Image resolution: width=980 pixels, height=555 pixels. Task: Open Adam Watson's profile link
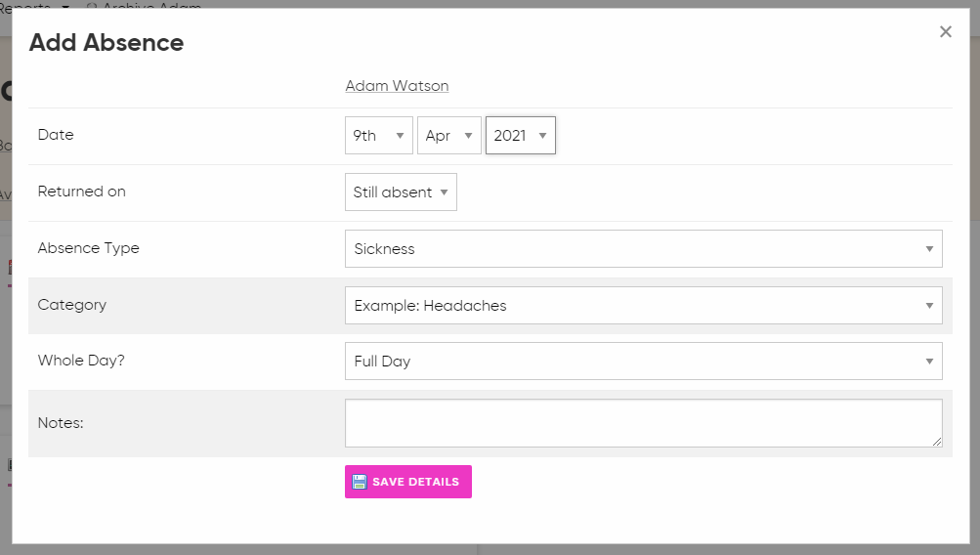point(397,86)
